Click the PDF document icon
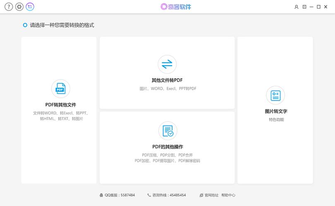335x206 pixels. point(61,89)
